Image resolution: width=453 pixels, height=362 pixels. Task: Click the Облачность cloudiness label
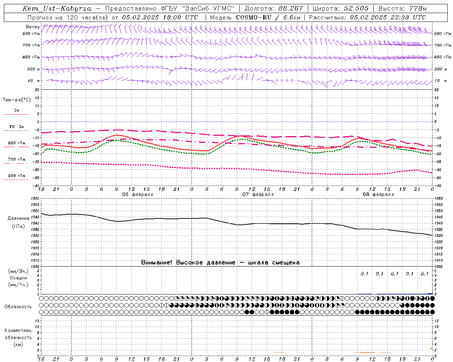coord(18,307)
